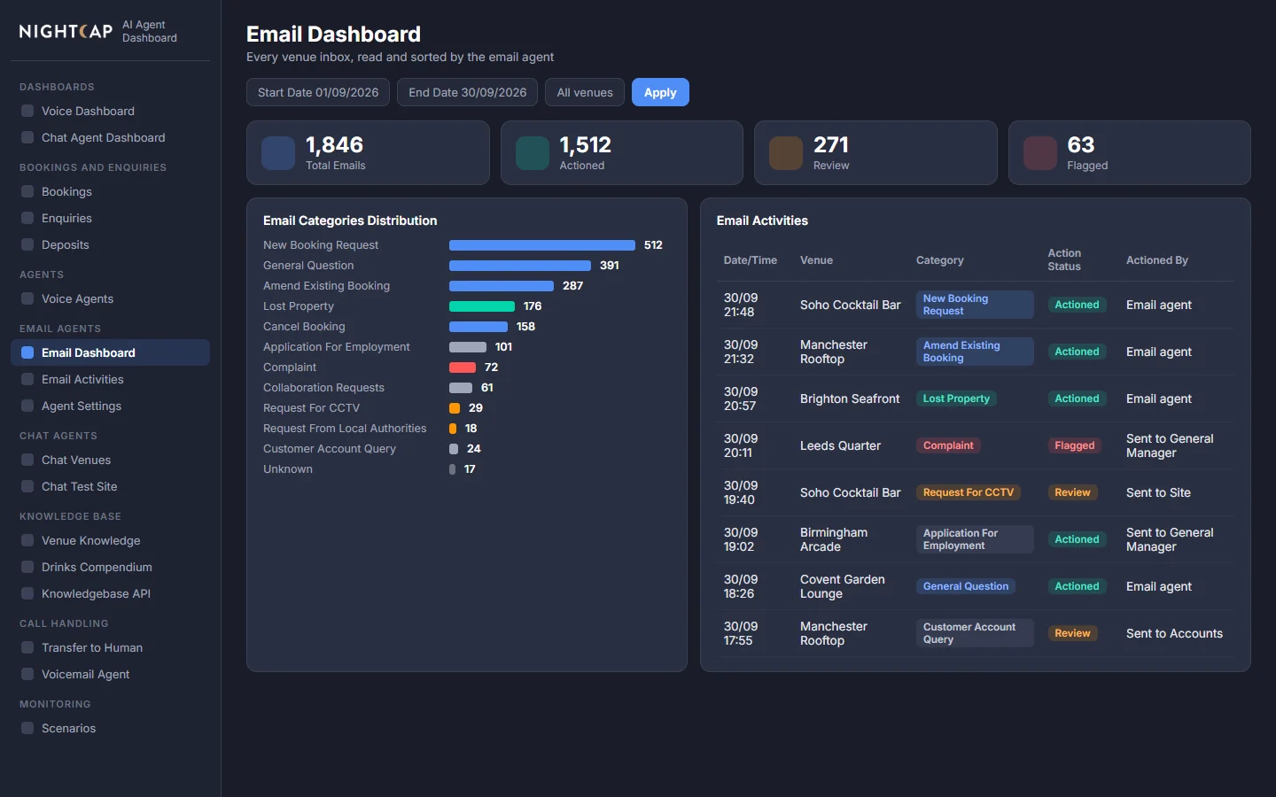Click the icon beside Knowledgebase API
The image size is (1276, 797).
27,593
